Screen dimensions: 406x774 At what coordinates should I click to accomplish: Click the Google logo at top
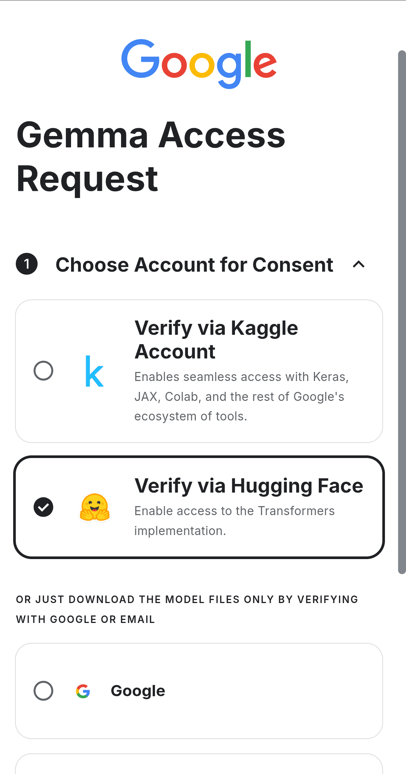[199, 64]
